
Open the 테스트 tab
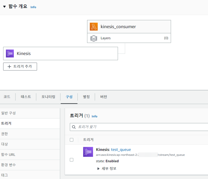pos(26,97)
